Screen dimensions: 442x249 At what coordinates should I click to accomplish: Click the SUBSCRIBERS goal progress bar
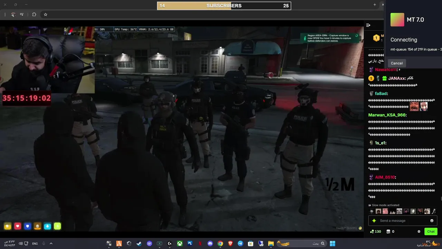(x=224, y=6)
